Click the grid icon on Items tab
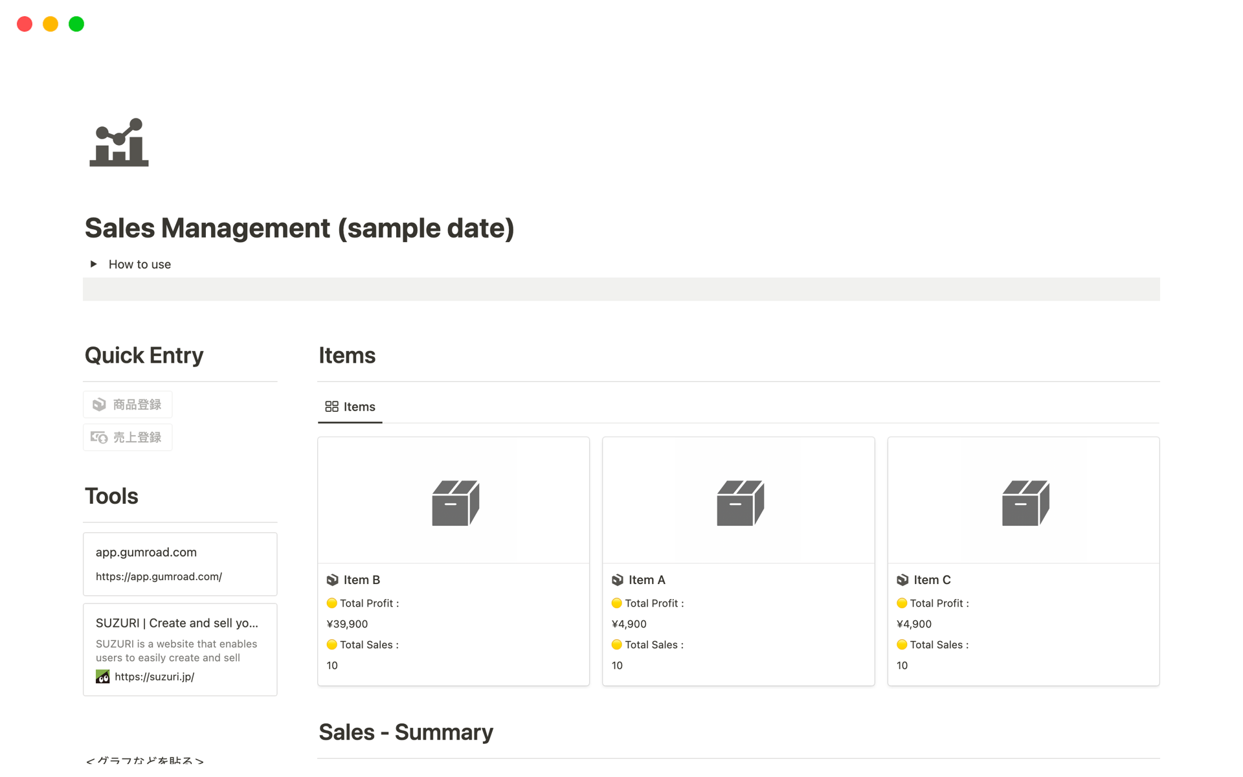 tap(331, 407)
